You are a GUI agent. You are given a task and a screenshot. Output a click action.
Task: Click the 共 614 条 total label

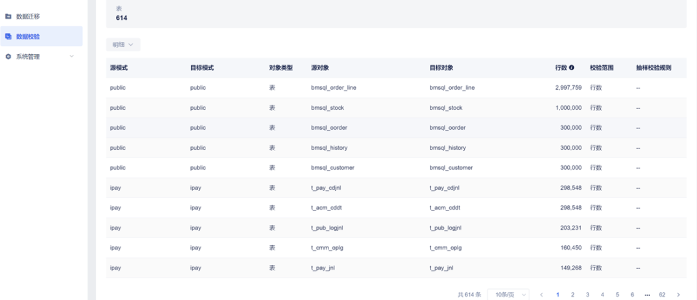[x=469, y=295]
